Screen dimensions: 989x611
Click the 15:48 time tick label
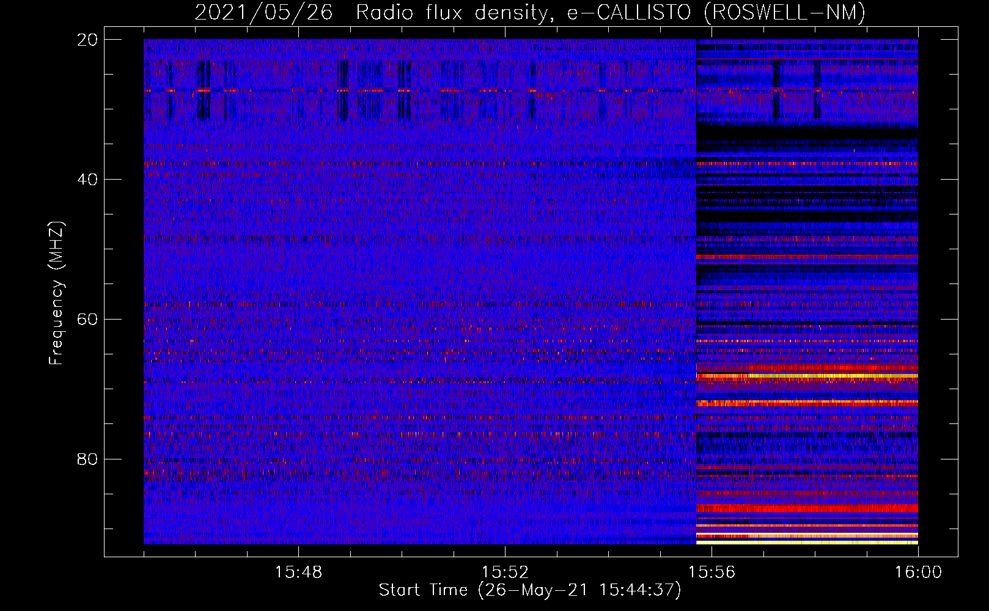298,573
